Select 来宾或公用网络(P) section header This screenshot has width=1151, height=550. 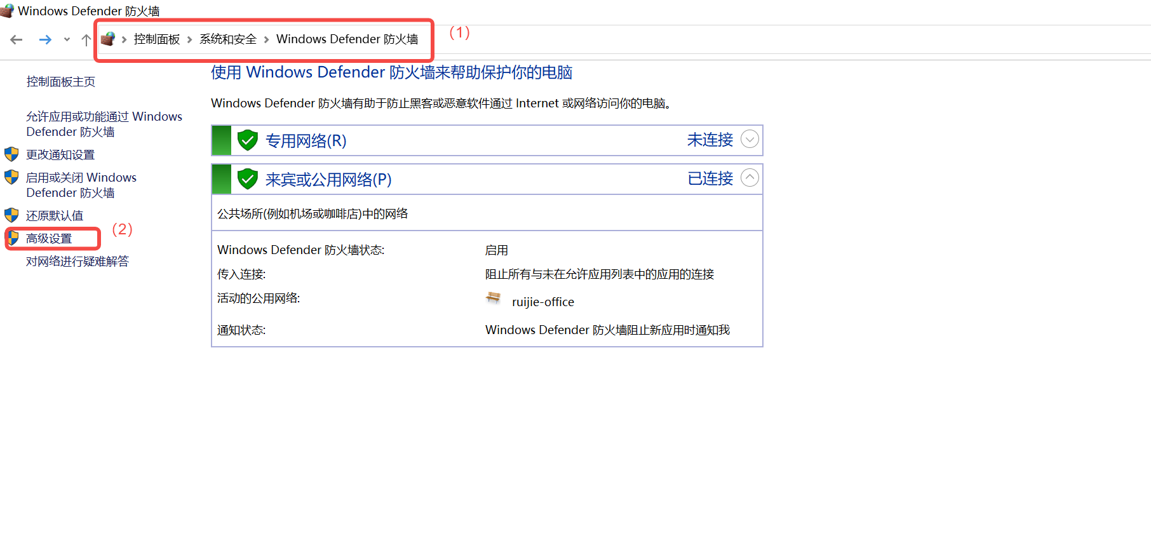point(487,179)
